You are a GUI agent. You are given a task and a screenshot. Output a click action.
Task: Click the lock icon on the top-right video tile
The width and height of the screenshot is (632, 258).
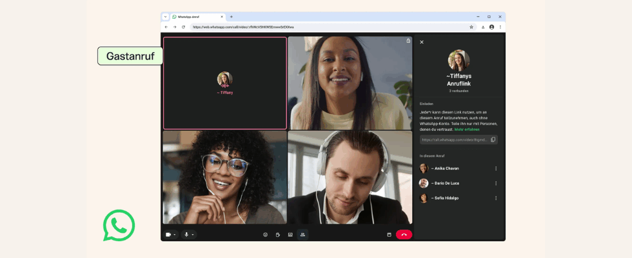click(408, 40)
